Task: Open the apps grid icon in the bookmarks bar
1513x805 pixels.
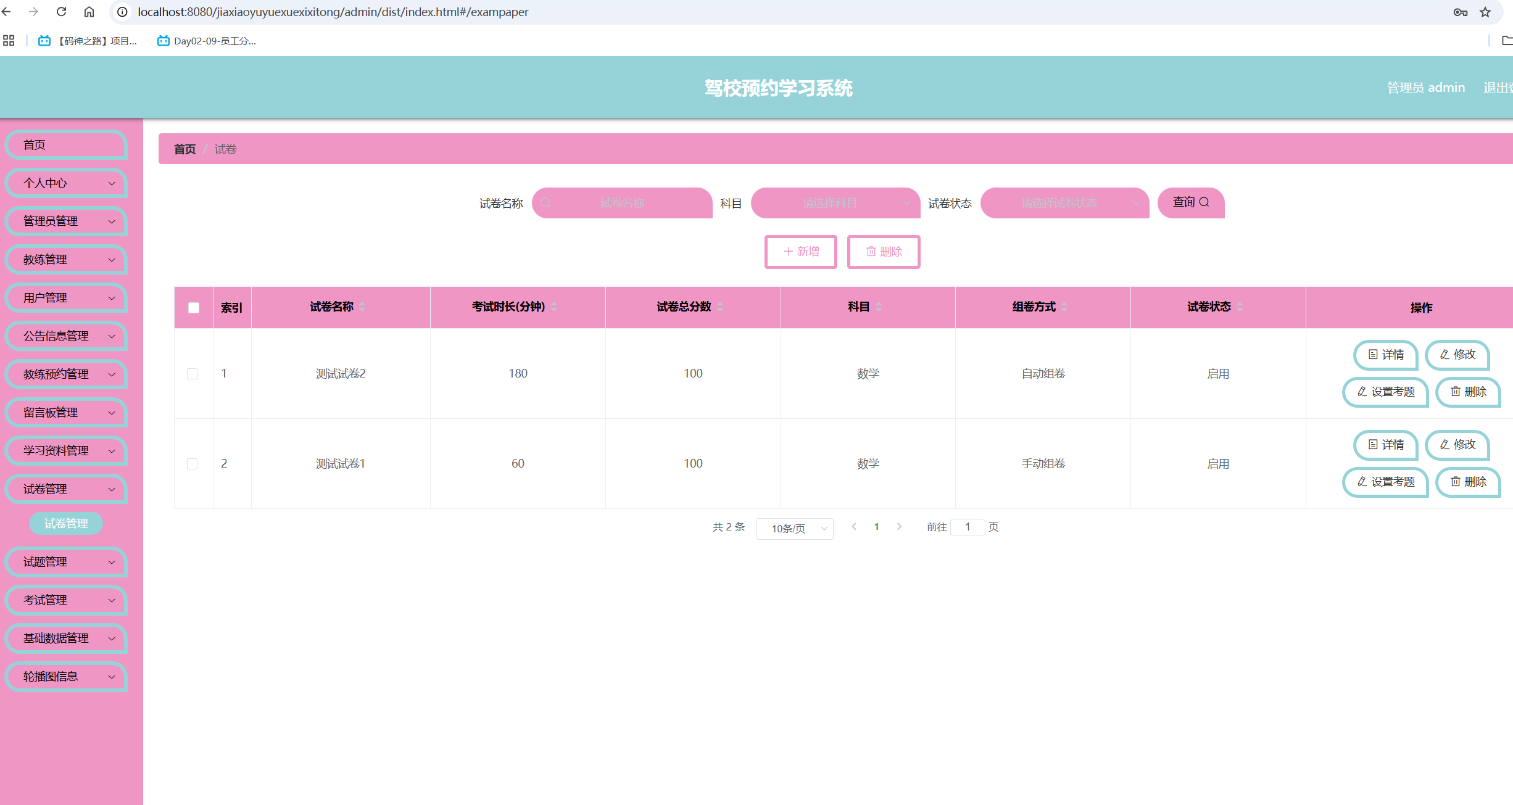Action: point(9,41)
